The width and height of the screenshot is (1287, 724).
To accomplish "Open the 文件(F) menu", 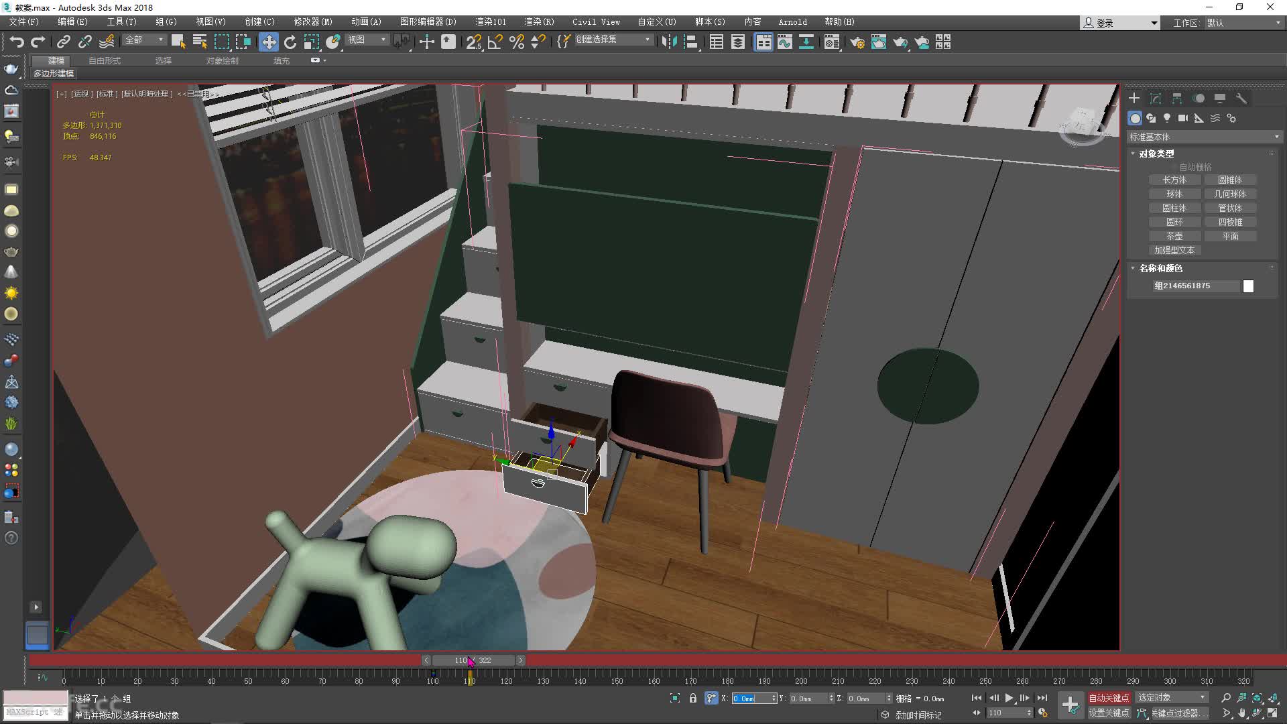I will pyautogui.click(x=23, y=22).
